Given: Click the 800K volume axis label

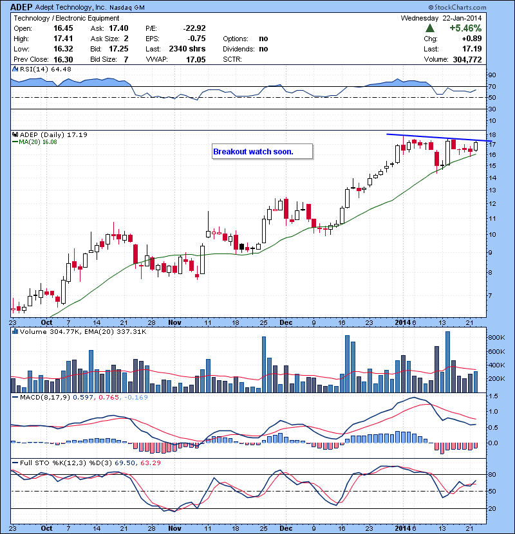Looking at the screenshot, I should click(496, 338).
